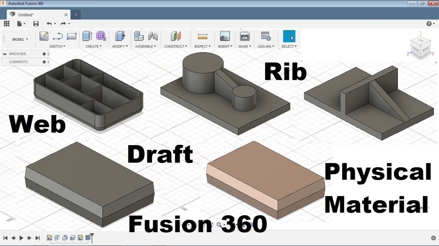
Task: Select the Pattern feature in the timeline
Action: (88, 238)
